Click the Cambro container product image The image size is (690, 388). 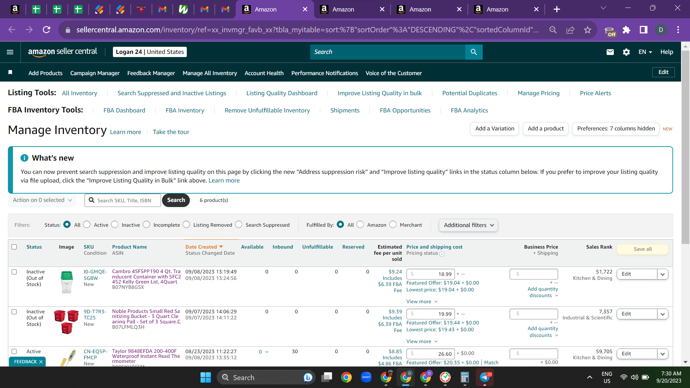pos(66,282)
